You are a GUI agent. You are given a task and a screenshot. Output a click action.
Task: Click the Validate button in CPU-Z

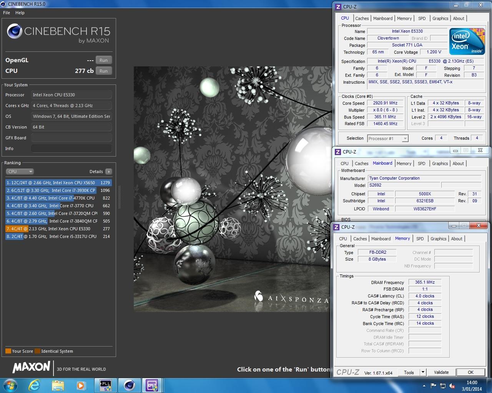441,372
